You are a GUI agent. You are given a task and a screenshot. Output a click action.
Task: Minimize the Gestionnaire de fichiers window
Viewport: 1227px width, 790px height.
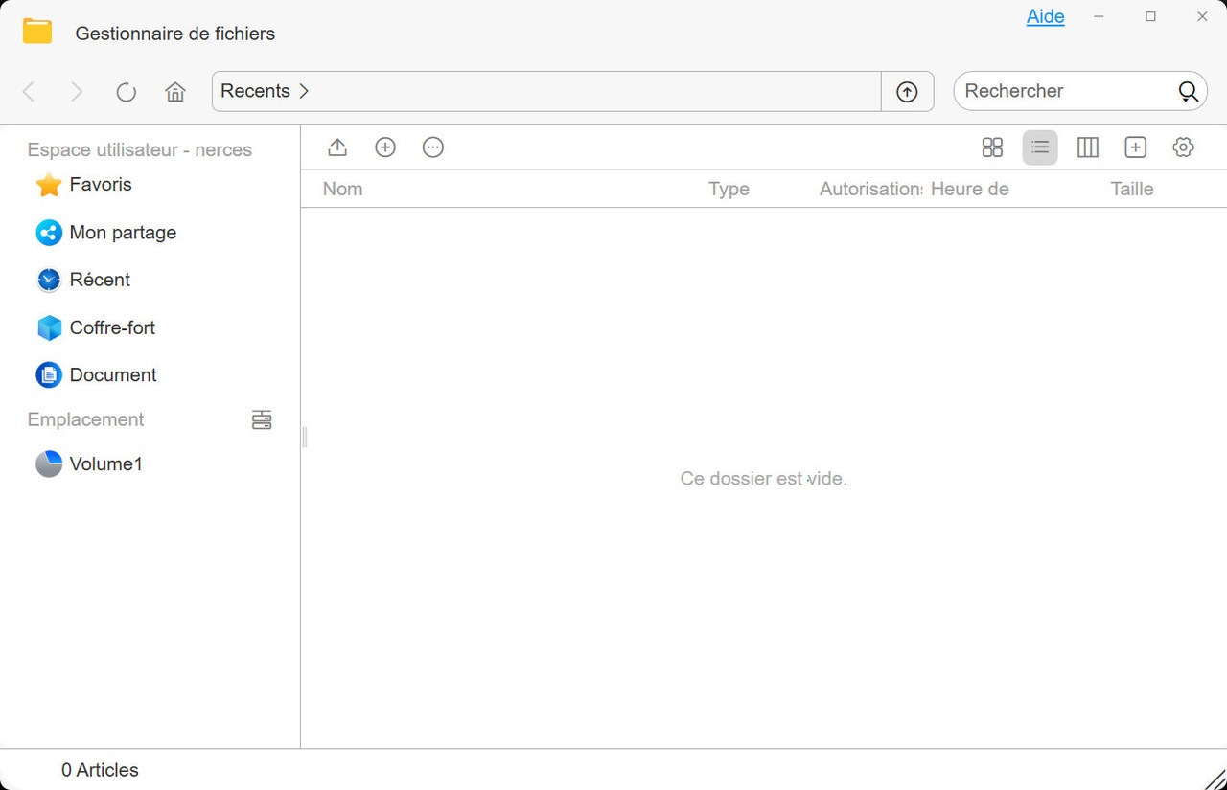coord(1099,17)
